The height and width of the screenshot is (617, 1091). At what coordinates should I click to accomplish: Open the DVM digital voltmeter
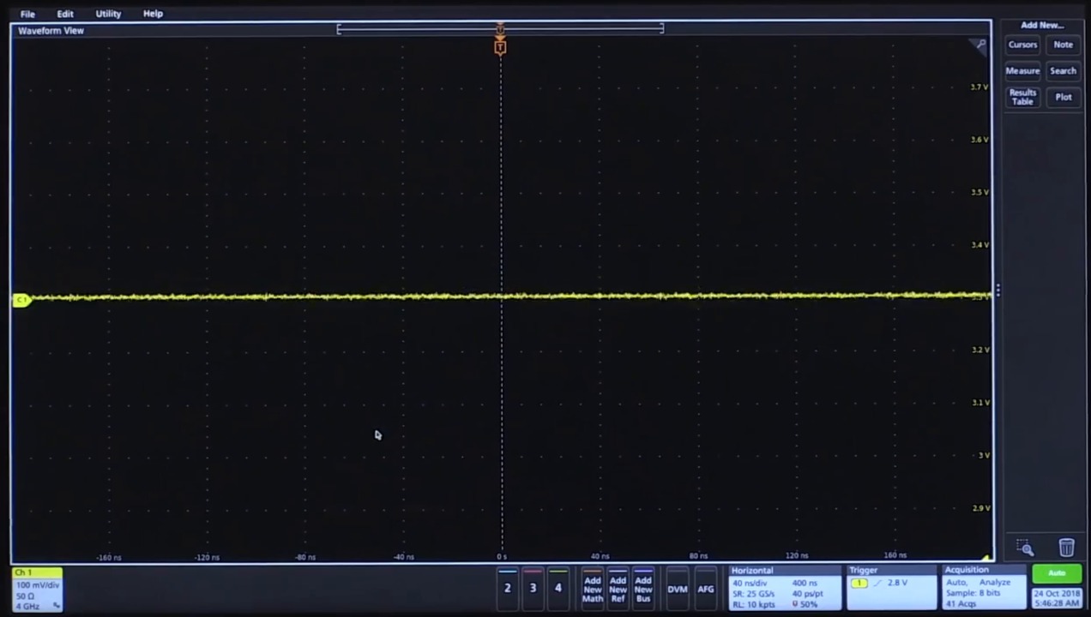click(678, 589)
